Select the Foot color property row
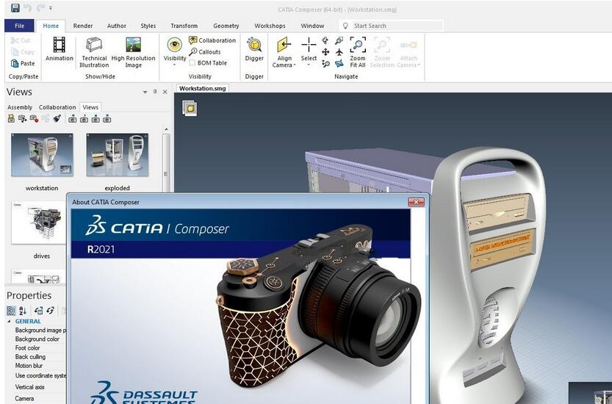612x404 pixels. (27, 347)
